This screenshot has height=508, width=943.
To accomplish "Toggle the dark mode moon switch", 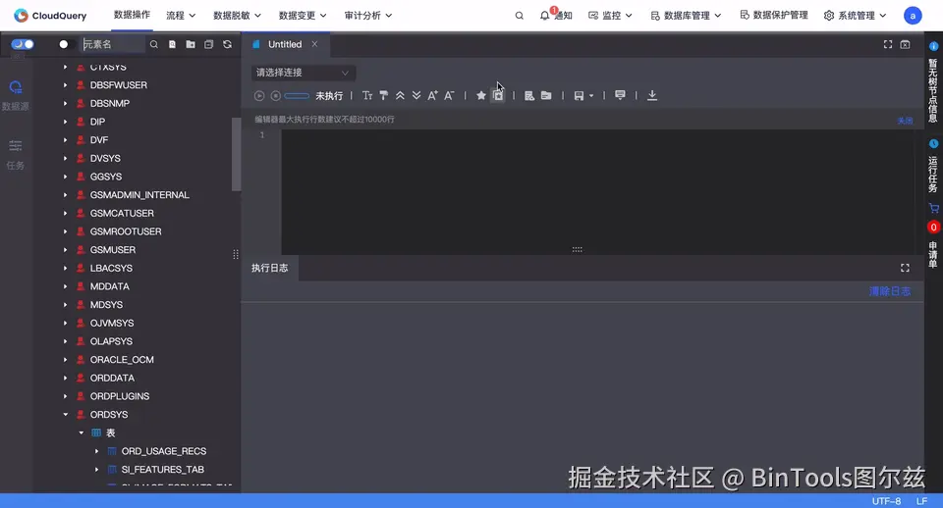I will tap(23, 44).
